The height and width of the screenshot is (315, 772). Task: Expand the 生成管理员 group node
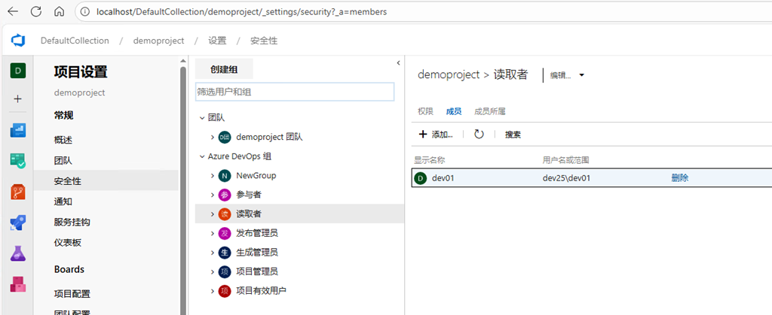(x=212, y=252)
